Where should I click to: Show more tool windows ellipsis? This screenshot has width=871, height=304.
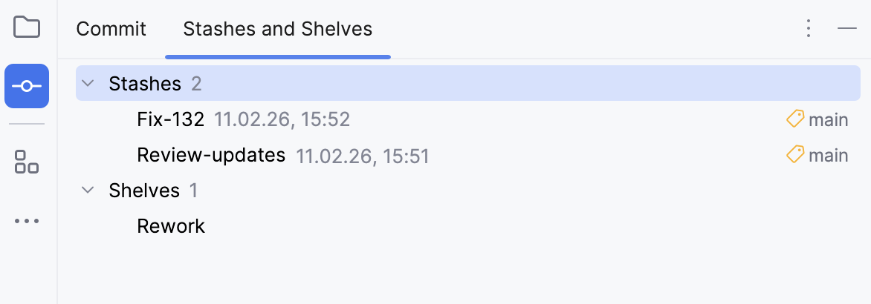click(x=27, y=221)
